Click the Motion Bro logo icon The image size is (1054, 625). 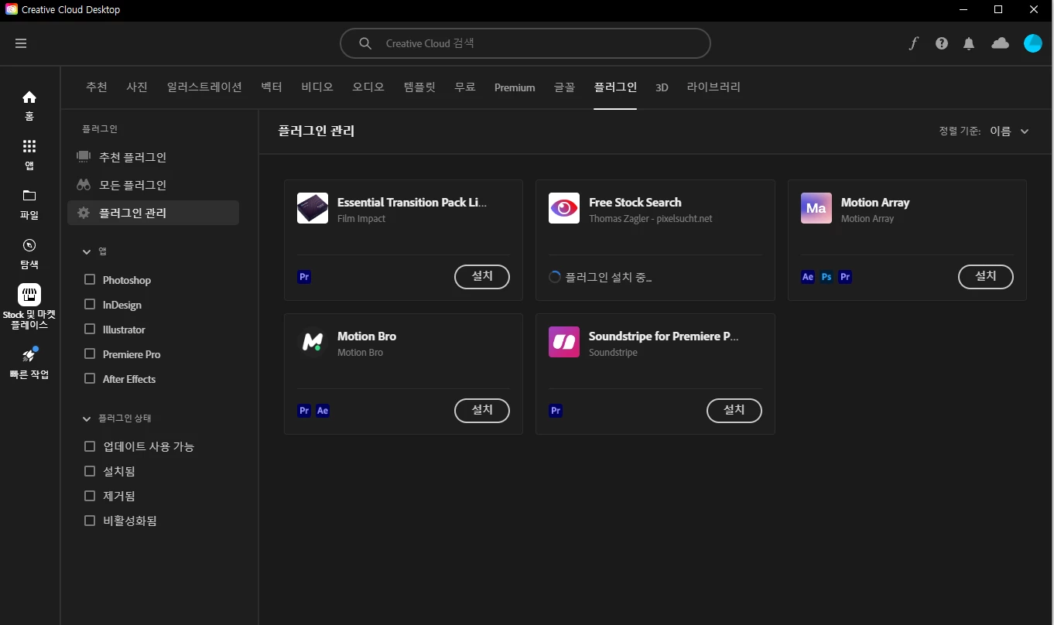313,342
